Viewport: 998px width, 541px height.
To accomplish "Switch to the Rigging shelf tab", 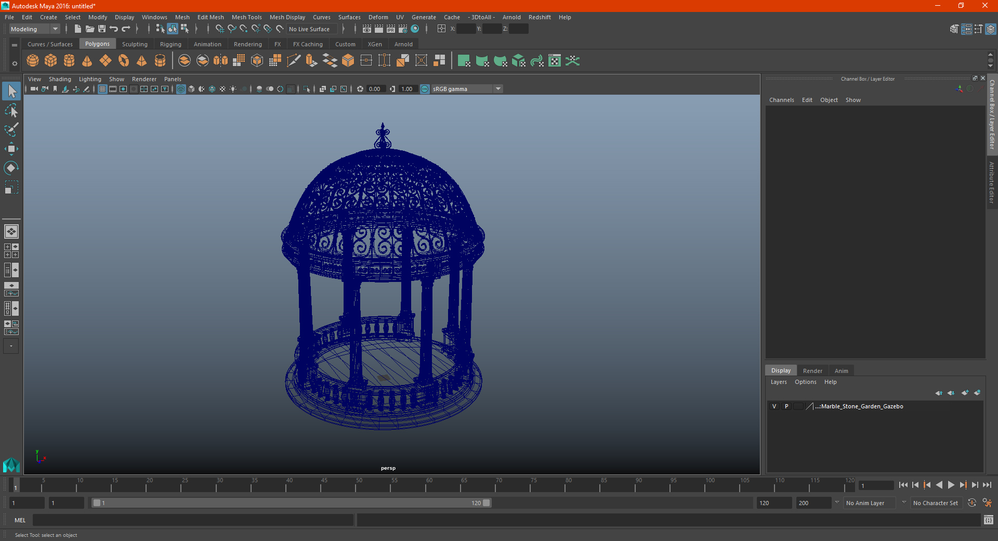I will [x=170, y=44].
